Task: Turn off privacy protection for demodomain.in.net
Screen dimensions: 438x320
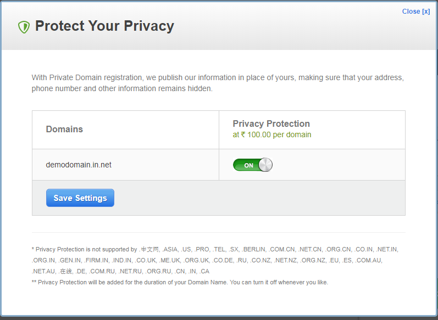Action: click(252, 165)
